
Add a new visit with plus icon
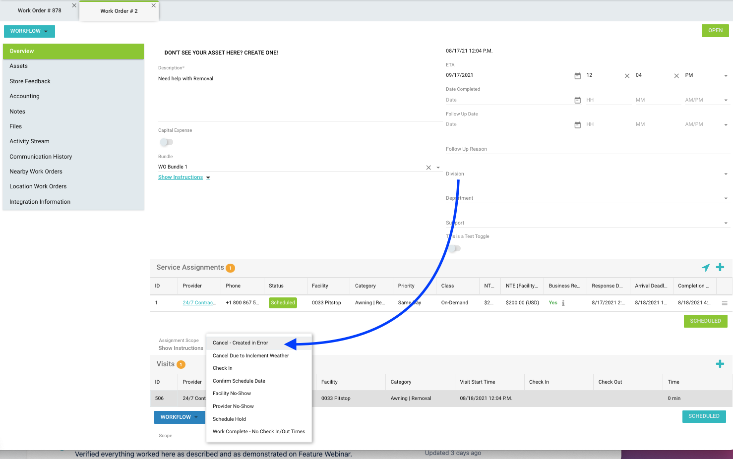pos(720,364)
